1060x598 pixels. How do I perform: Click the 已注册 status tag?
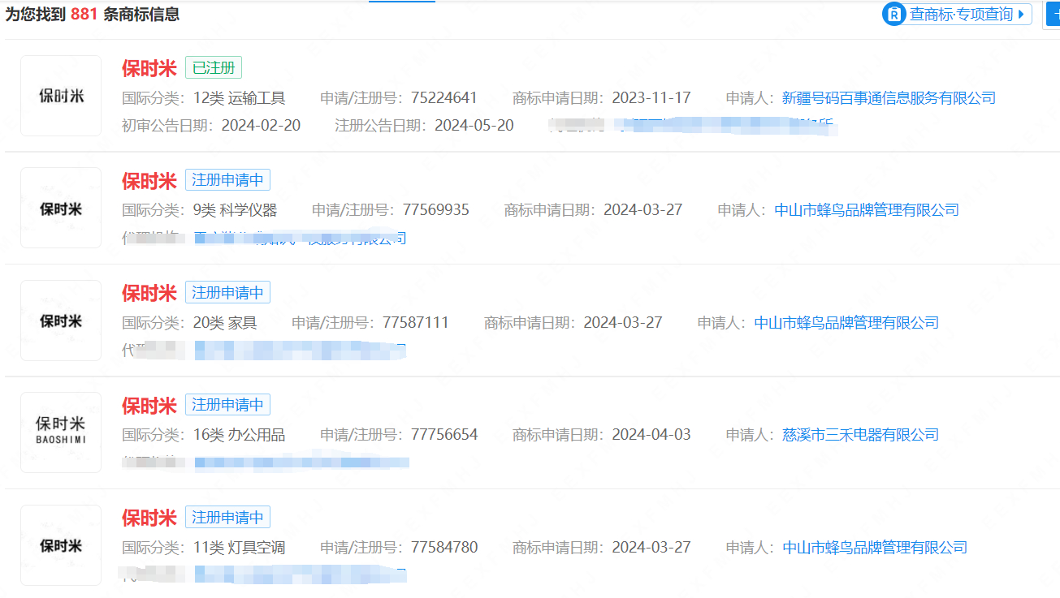coord(214,68)
